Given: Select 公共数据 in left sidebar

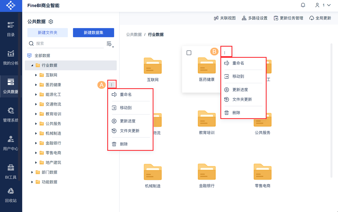Looking at the screenshot, I should pos(11,86).
